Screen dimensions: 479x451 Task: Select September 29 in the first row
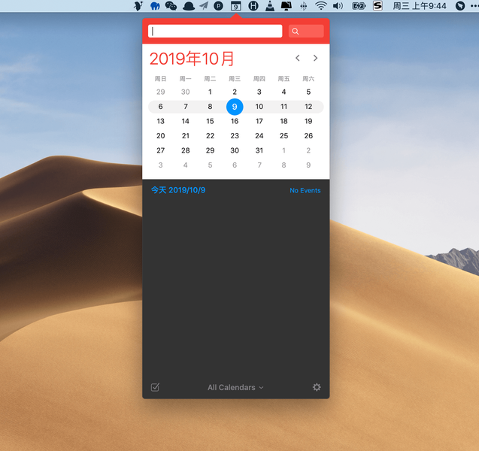[x=161, y=92]
